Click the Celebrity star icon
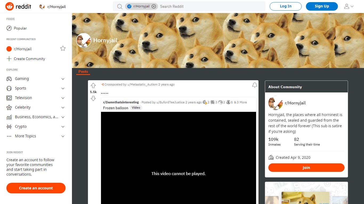 coord(9,107)
